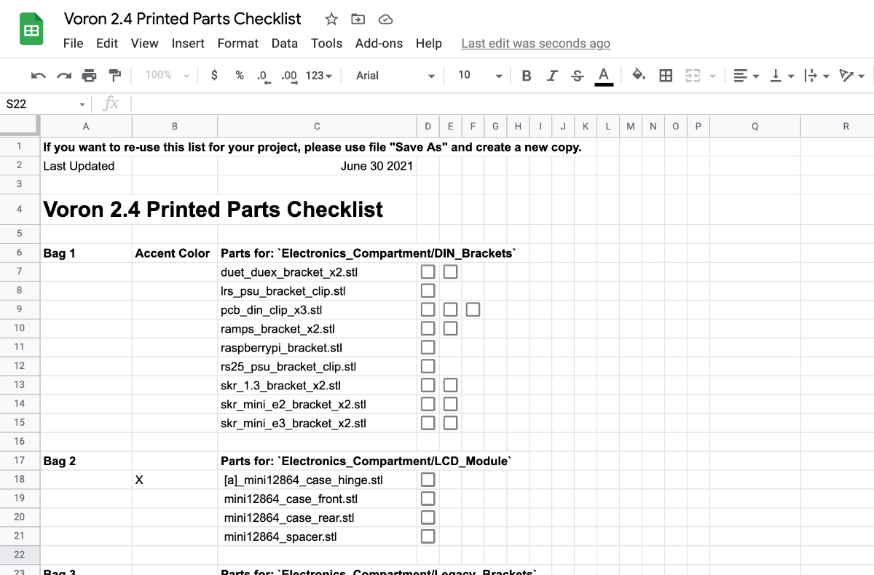This screenshot has width=874, height=575.
Task: Decrease decimal places
Action: pos(263,76)
